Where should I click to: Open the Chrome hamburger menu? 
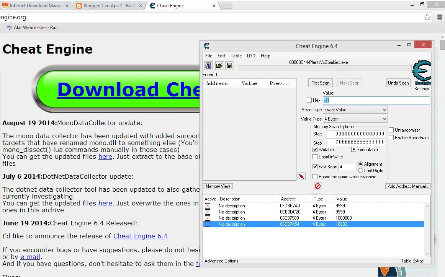pos(440,17)
